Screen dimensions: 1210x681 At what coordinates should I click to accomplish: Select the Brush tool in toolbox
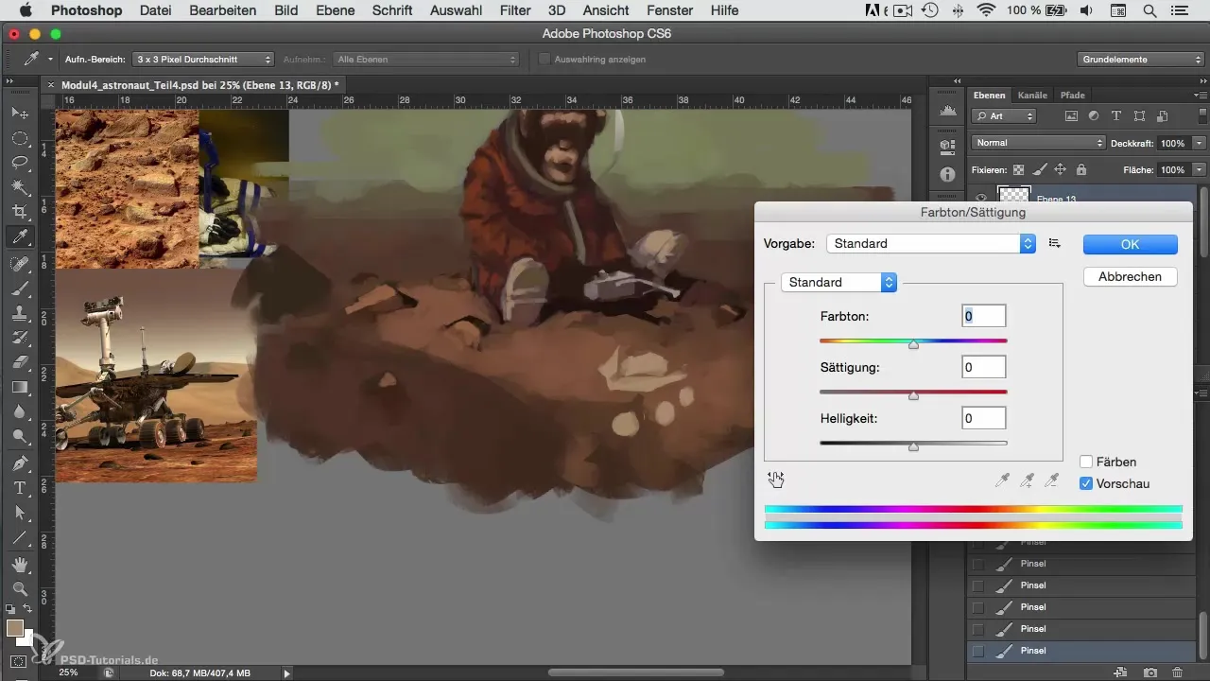[19, 288]
